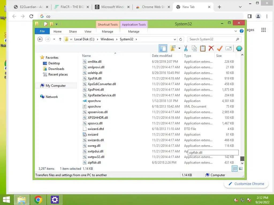Open the Windows Start button
The image size is (274, 205).
tap(6, 200)
